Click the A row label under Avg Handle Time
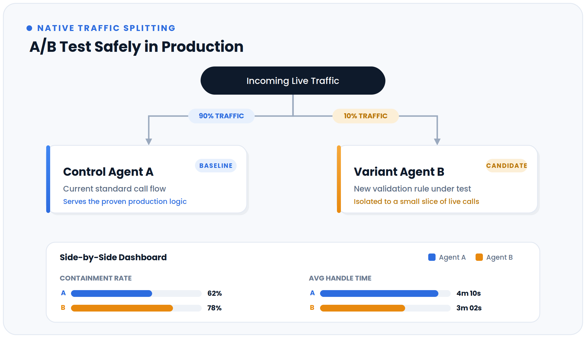The image size is (586, 338). [312, 293]
